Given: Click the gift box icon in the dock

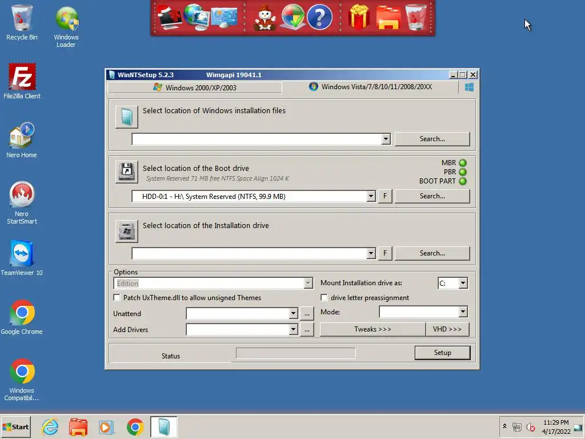Looking at the screenshot, I should coord(359,17).
